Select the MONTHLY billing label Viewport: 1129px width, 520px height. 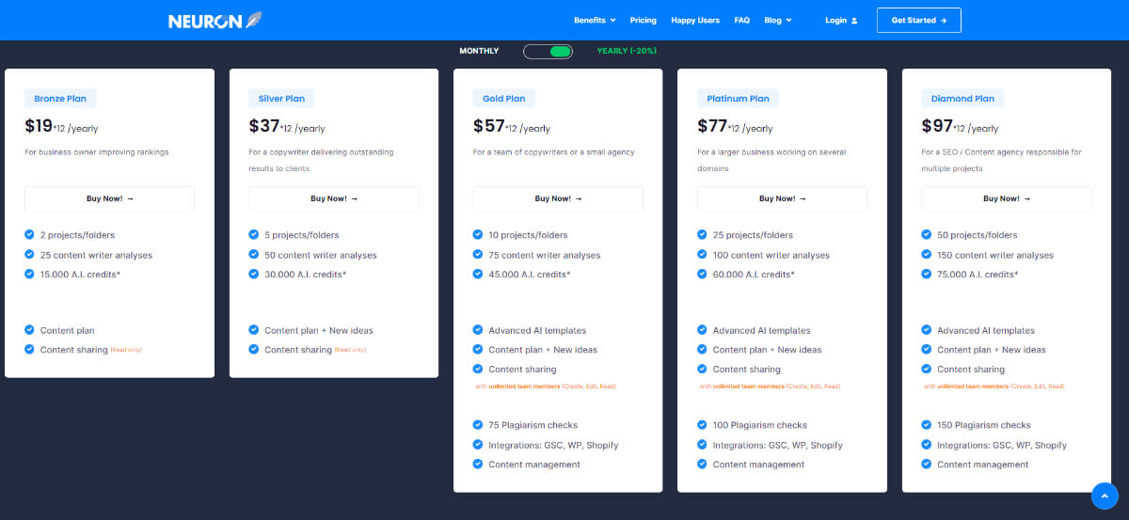tap(479, 51)
